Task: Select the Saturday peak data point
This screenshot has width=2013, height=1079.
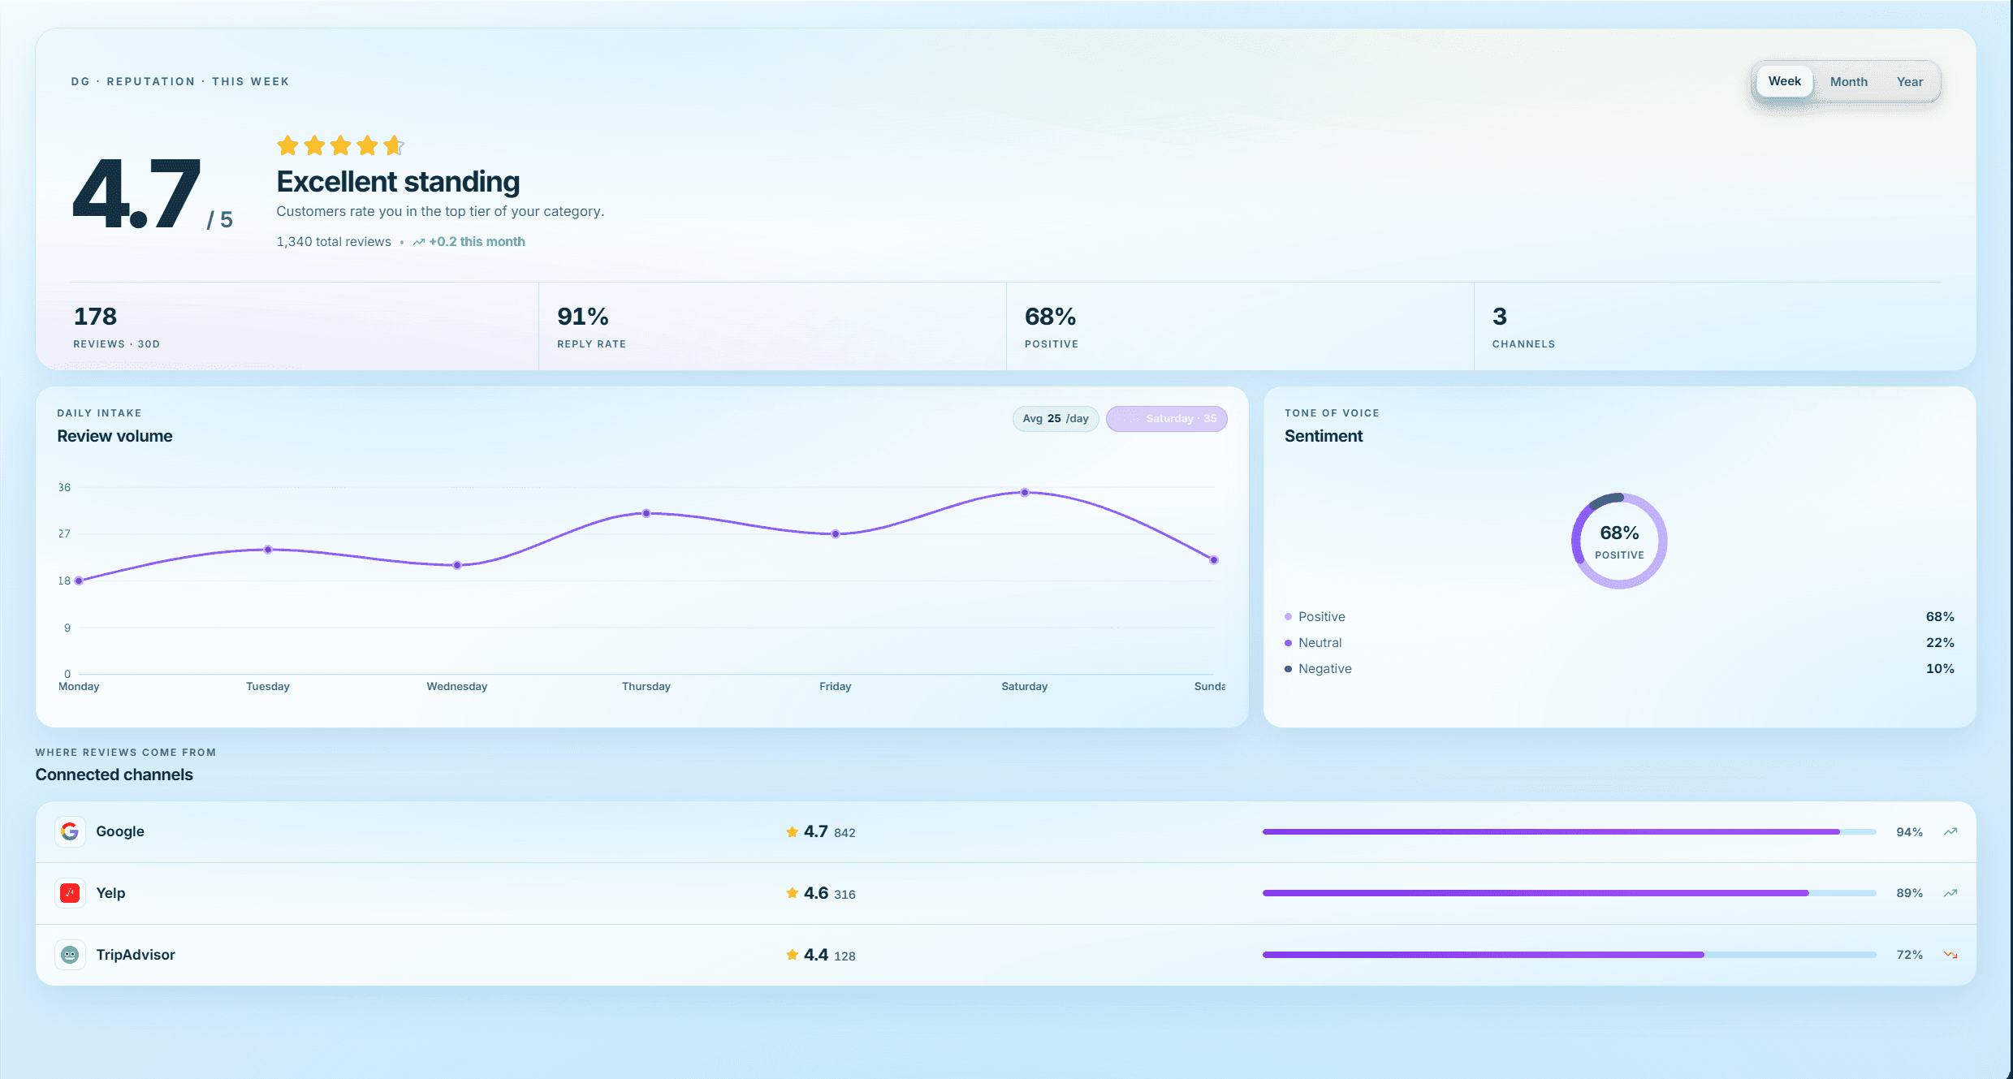Action: pos(1025,492)
